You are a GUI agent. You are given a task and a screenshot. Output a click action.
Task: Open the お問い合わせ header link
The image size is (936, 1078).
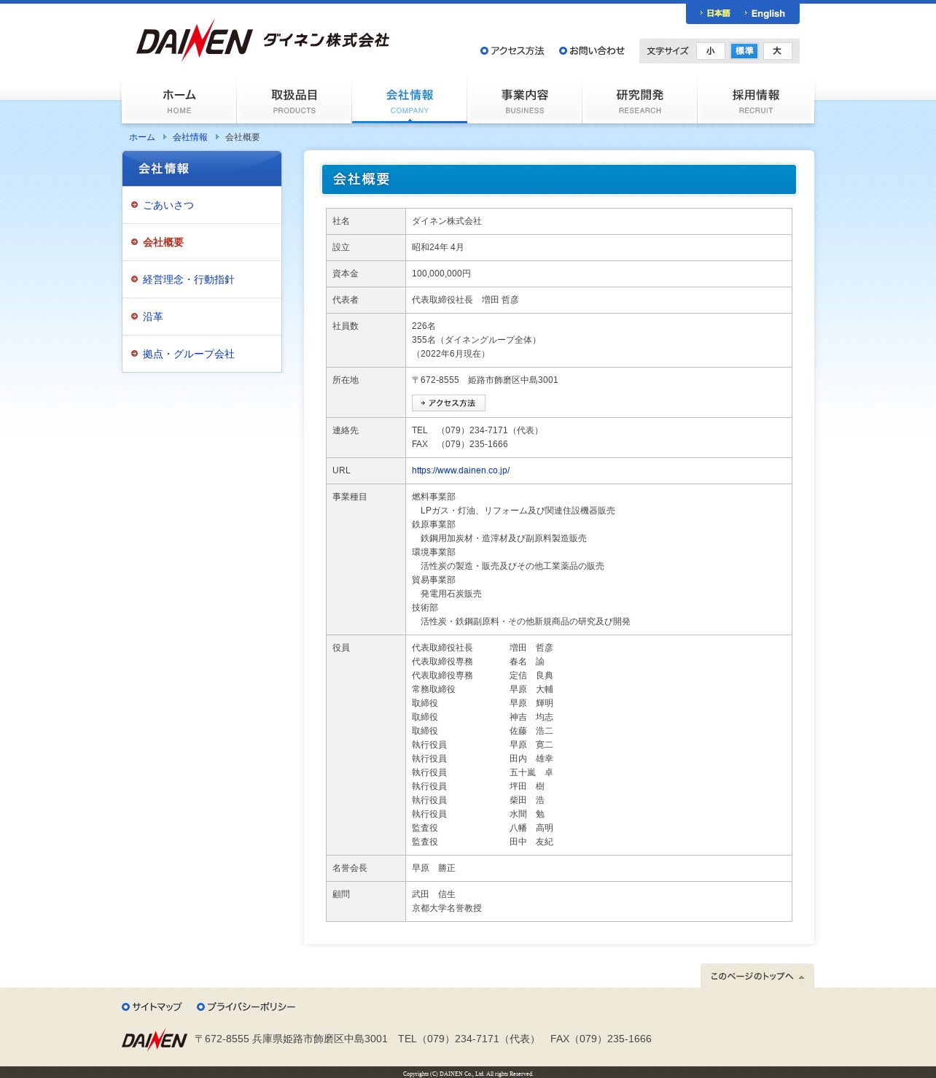pos(592,51)
